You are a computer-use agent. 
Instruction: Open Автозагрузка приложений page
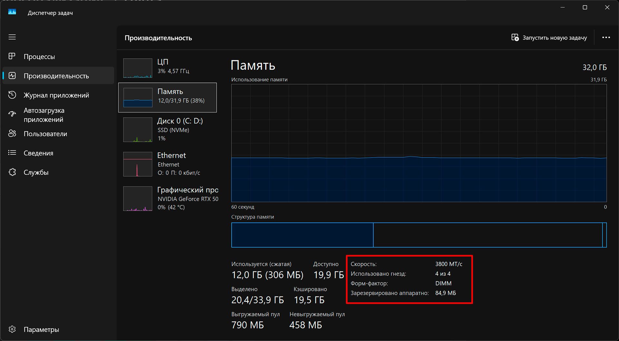[x=58, y=115]
